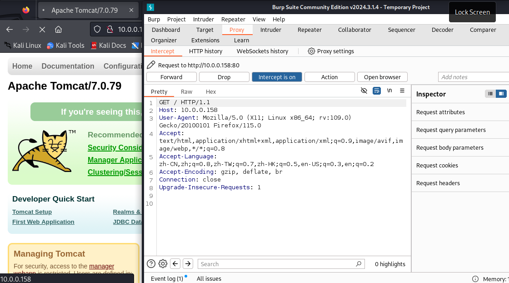Switch to Sequencer tab
509x283 pixels.
coord(402,30)
